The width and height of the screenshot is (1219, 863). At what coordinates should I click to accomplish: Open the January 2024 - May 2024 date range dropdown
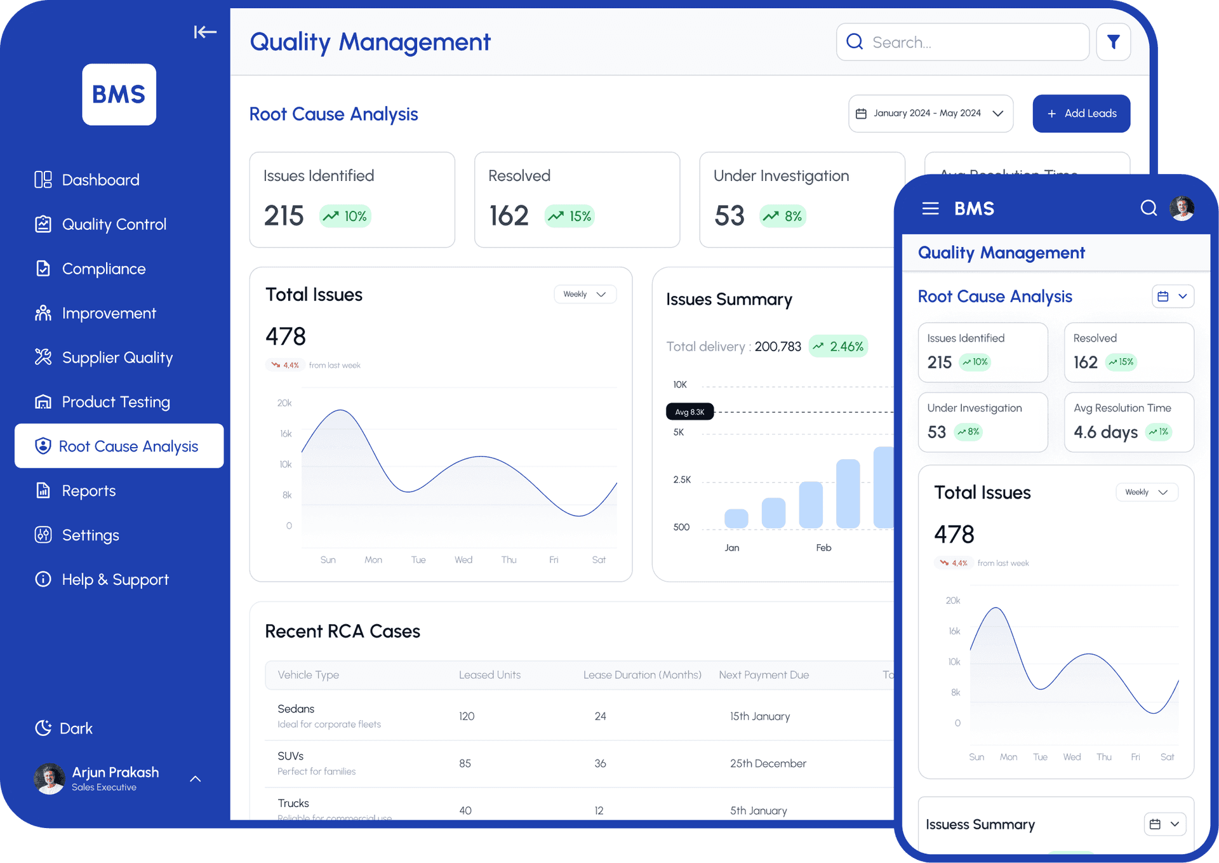pyautogui.click(x=930, y=114)
